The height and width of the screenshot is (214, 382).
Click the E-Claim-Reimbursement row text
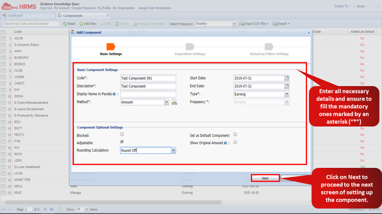tap(31, 103)
